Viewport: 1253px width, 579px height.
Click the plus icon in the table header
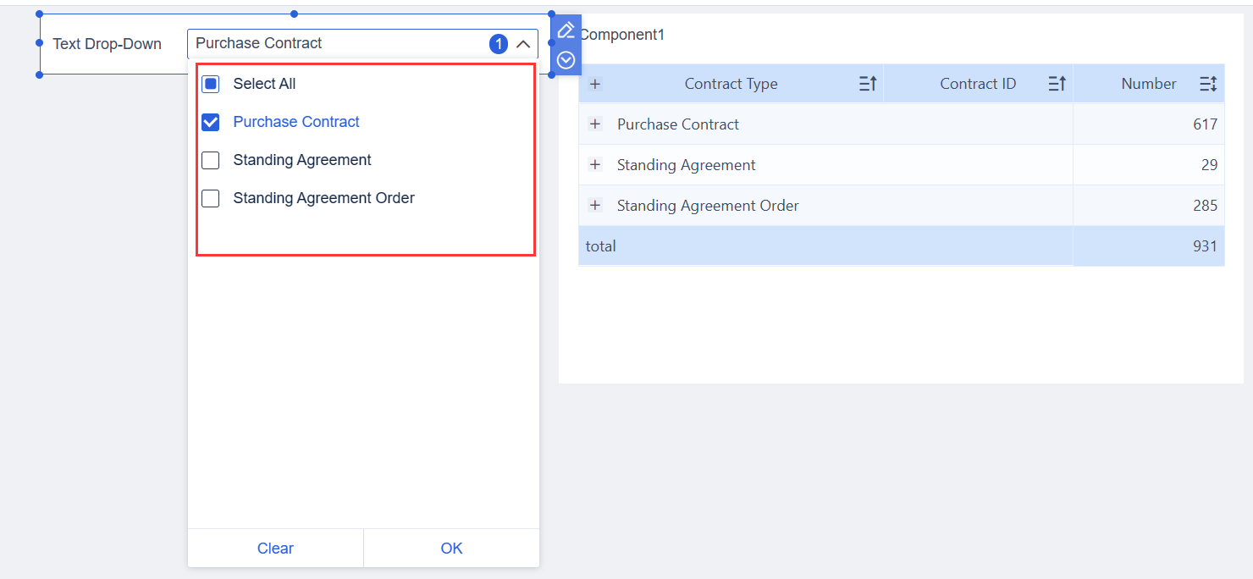595,83
